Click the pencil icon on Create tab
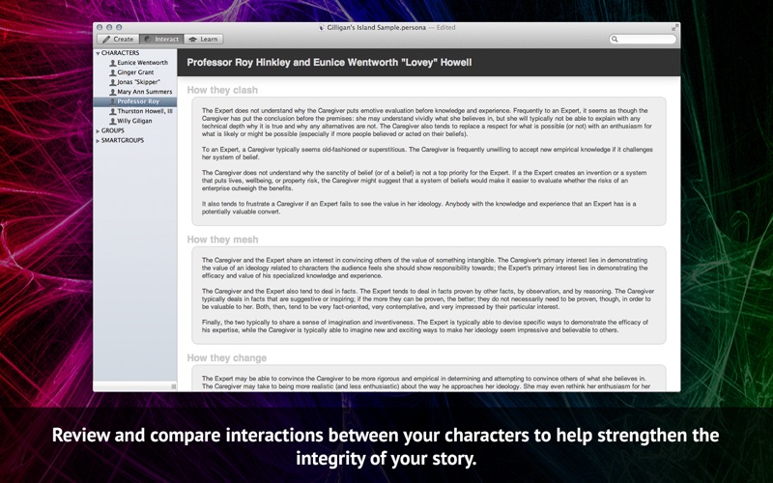Screen dimensions: 773x483 click(x=106, y=39)
